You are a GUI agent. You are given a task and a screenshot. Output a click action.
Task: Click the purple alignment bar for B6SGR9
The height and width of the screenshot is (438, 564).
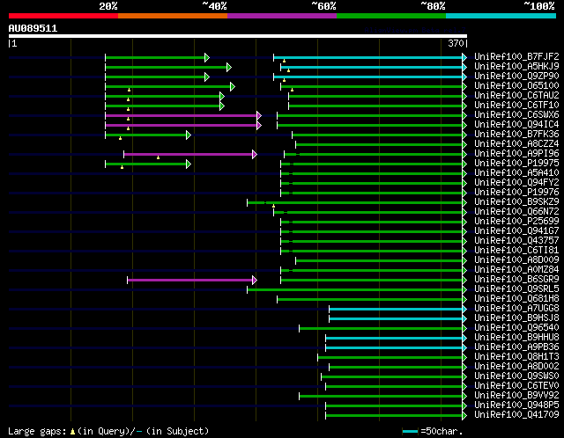tap(190, 280)
